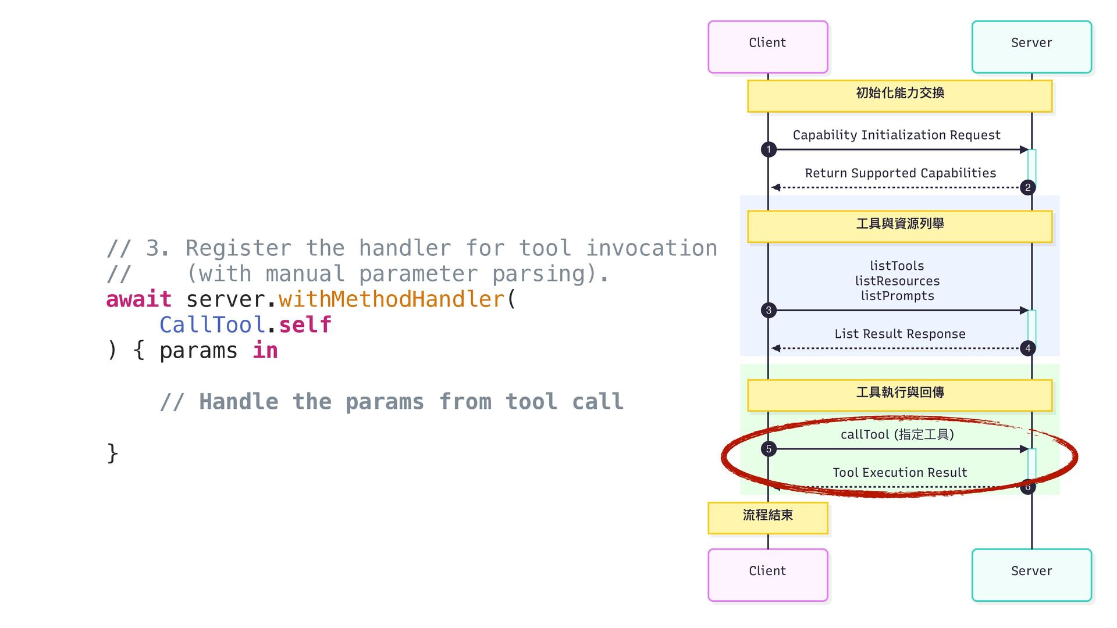1117x628 pixels.
Task: Click the 'in' keyword after params
Action: point(265,351)
